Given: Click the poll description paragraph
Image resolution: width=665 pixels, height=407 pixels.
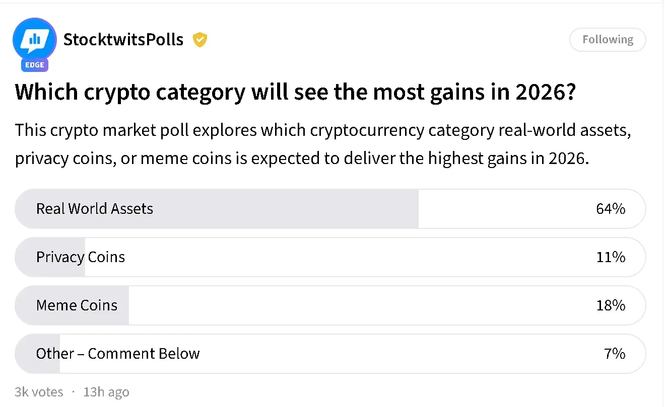Looking at the screenshot, I should pyautogui.click(x=322, y=144).
